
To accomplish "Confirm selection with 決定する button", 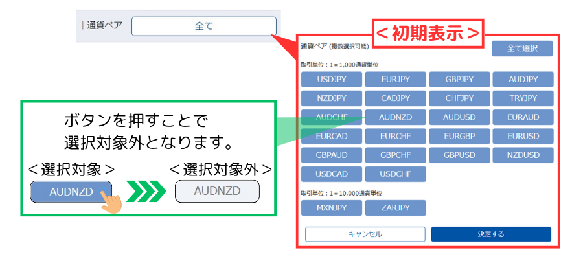I will pyautogui.click(x=491, y=234).
